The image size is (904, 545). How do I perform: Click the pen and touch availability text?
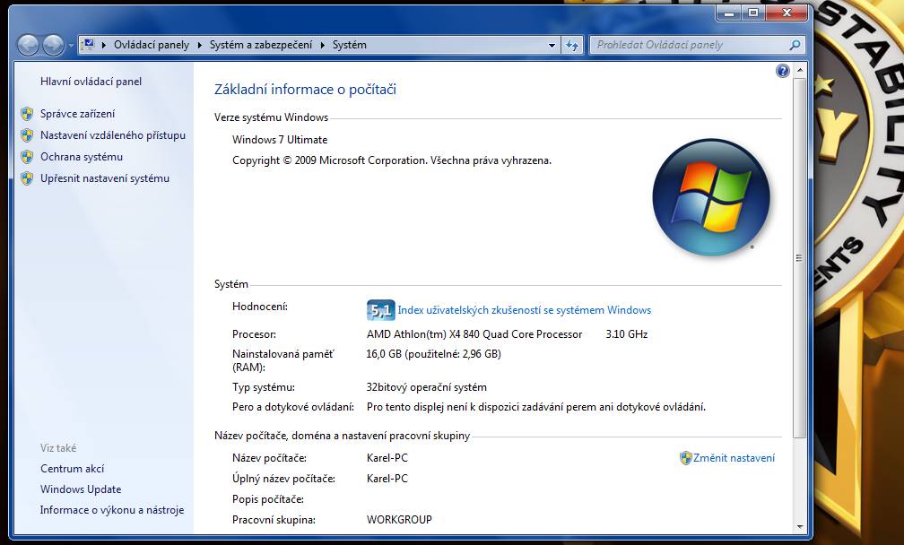pyautogui.click(x=536, y=407)
